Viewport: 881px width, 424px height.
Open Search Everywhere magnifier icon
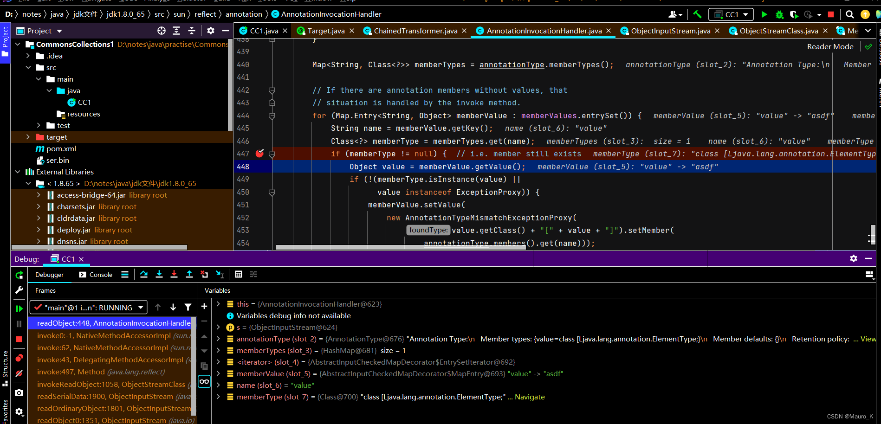[x=849, y=14]
